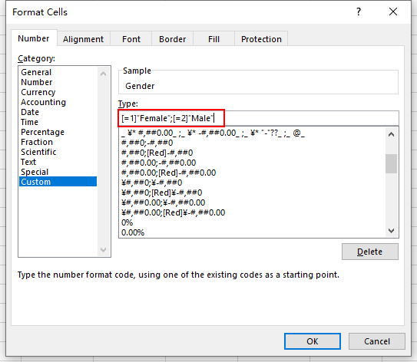This screenshot has width=417, height=362.
Task: Go to the Protection tab
Action: tap(261, 39)
